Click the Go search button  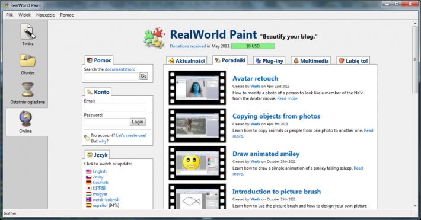click(143, 76)
